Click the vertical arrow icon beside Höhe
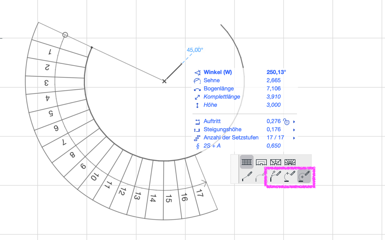385x240 pixels. pos(197,105)
